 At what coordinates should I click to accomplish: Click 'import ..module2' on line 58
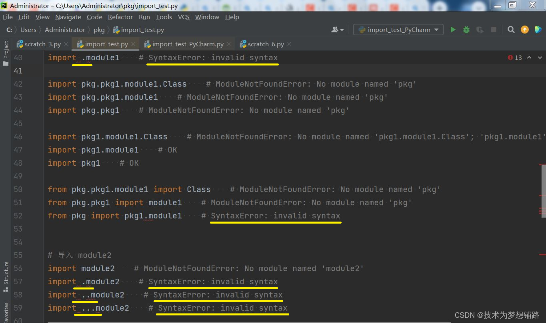86,295
